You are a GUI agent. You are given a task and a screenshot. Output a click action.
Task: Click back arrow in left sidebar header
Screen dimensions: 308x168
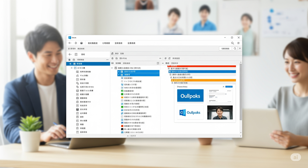[x=70, y=54]
